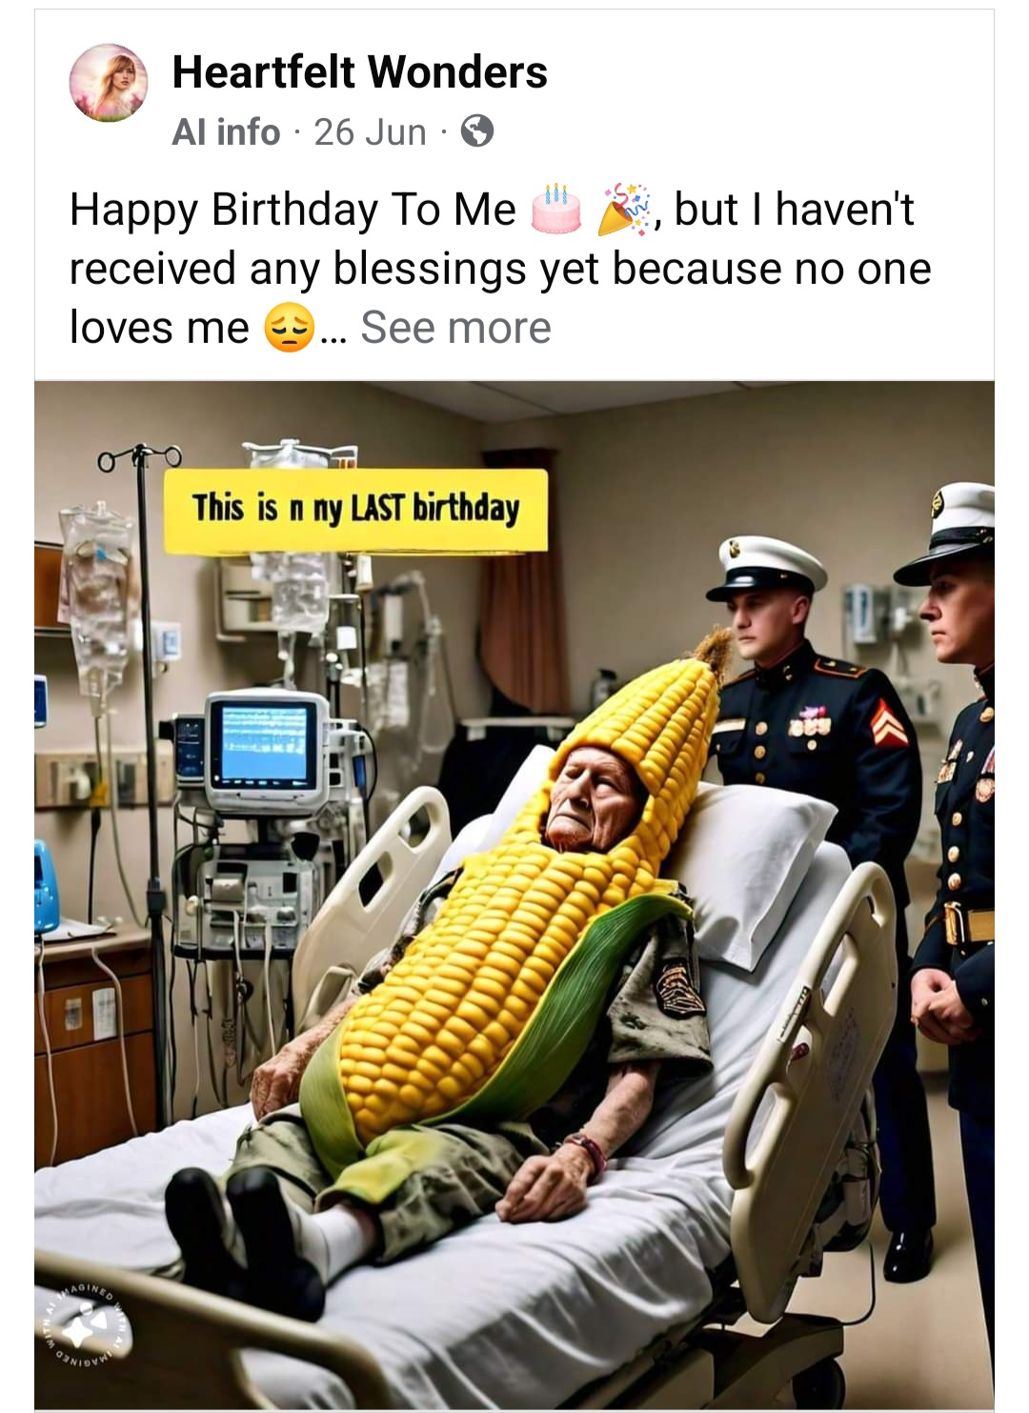Click the "Happy Birthday To Me" caption text
Viewport: 1029px width, 1413px height.
click(x=293, y=211)
